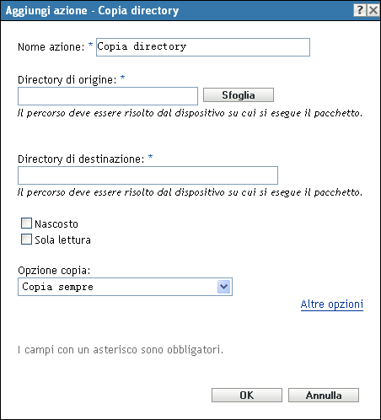The width and height of the screenshot is (381, 420).
Task: Select the Opzione copia label
Action: tap(54, 271)
